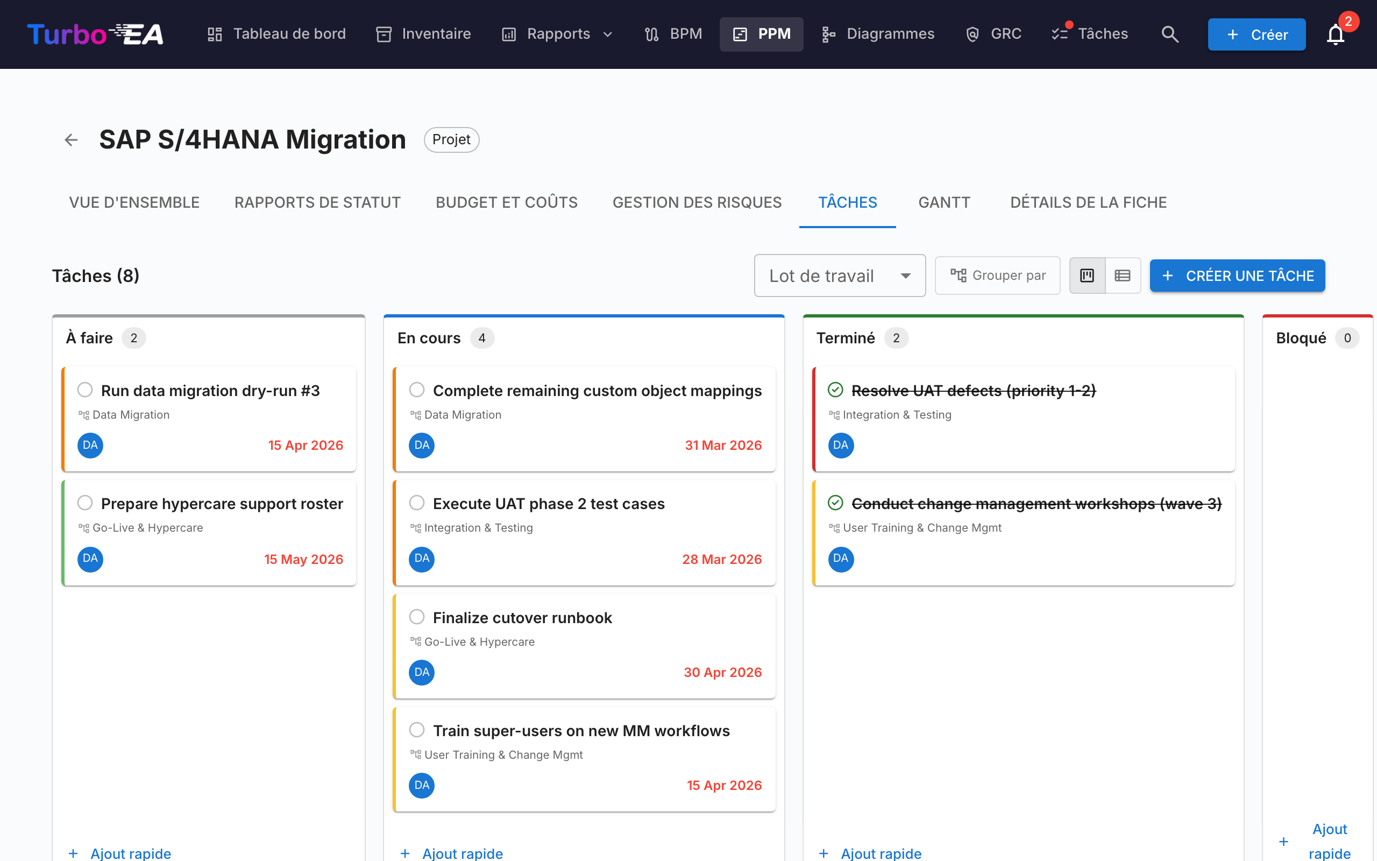Switch to kanban board view

pyautogui.click(x=1087, y=276)
